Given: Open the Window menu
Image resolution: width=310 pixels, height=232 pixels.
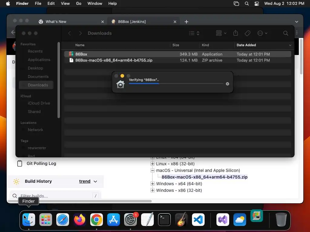Looking at the screenshot, I should tap(95, 4).
